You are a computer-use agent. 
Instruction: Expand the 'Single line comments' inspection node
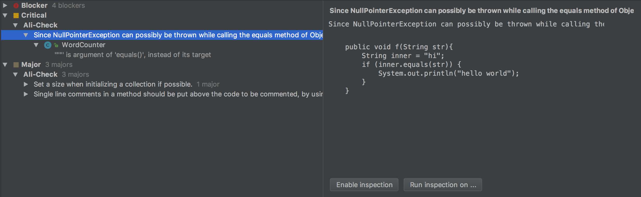point(26,94)
